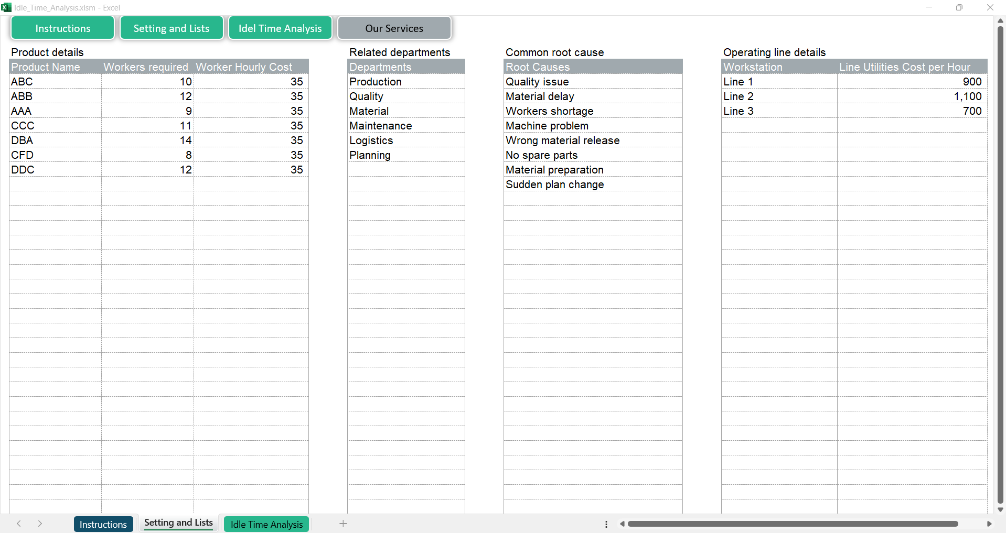The width and height of the screenshot is (1006, 533).
Task: Open the Instructions green button
Action: 62,28
